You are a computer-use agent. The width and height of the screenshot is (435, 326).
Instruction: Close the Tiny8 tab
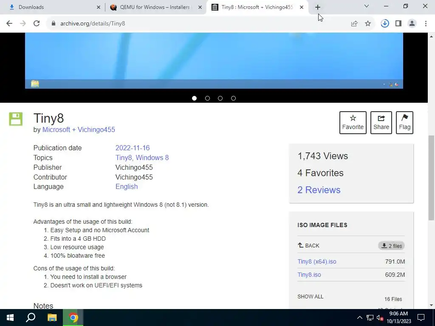[302, 7]
